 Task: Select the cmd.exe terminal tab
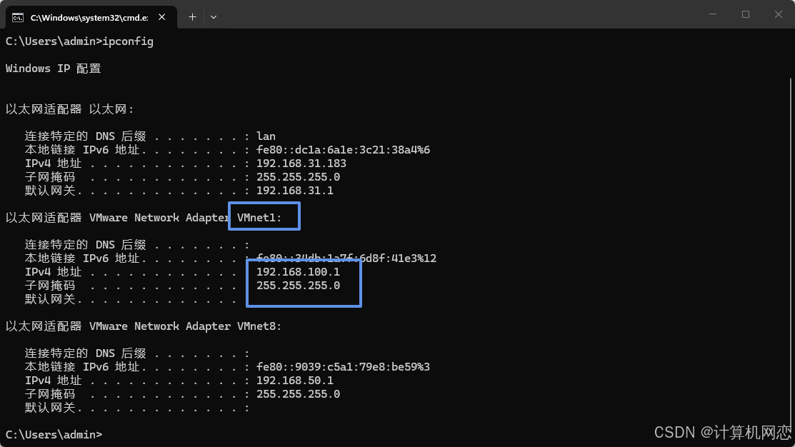tap(91, 17)
